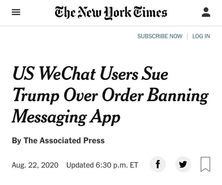The height and width of the screenshot is (185, 222).
Task: Save the article with the bookmark icon
Action: tap(205, 164)
